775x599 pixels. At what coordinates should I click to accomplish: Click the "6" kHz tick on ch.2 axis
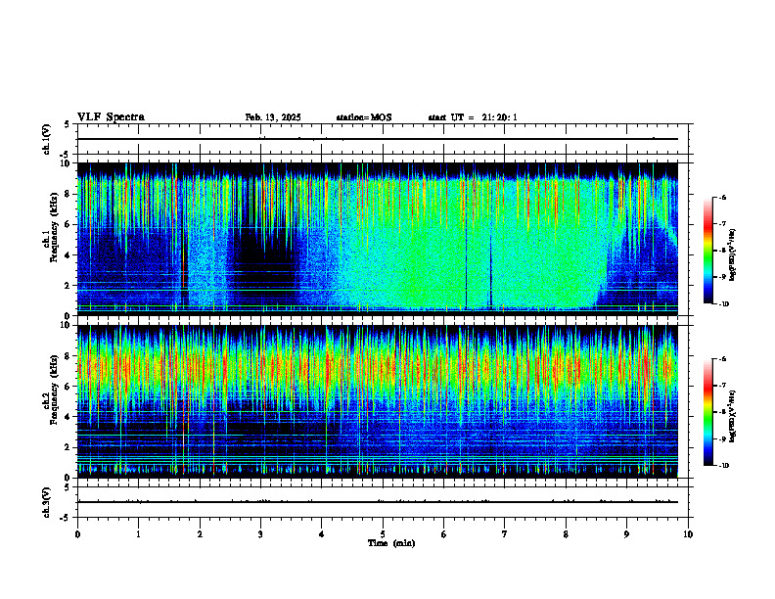tap(68, 387)
